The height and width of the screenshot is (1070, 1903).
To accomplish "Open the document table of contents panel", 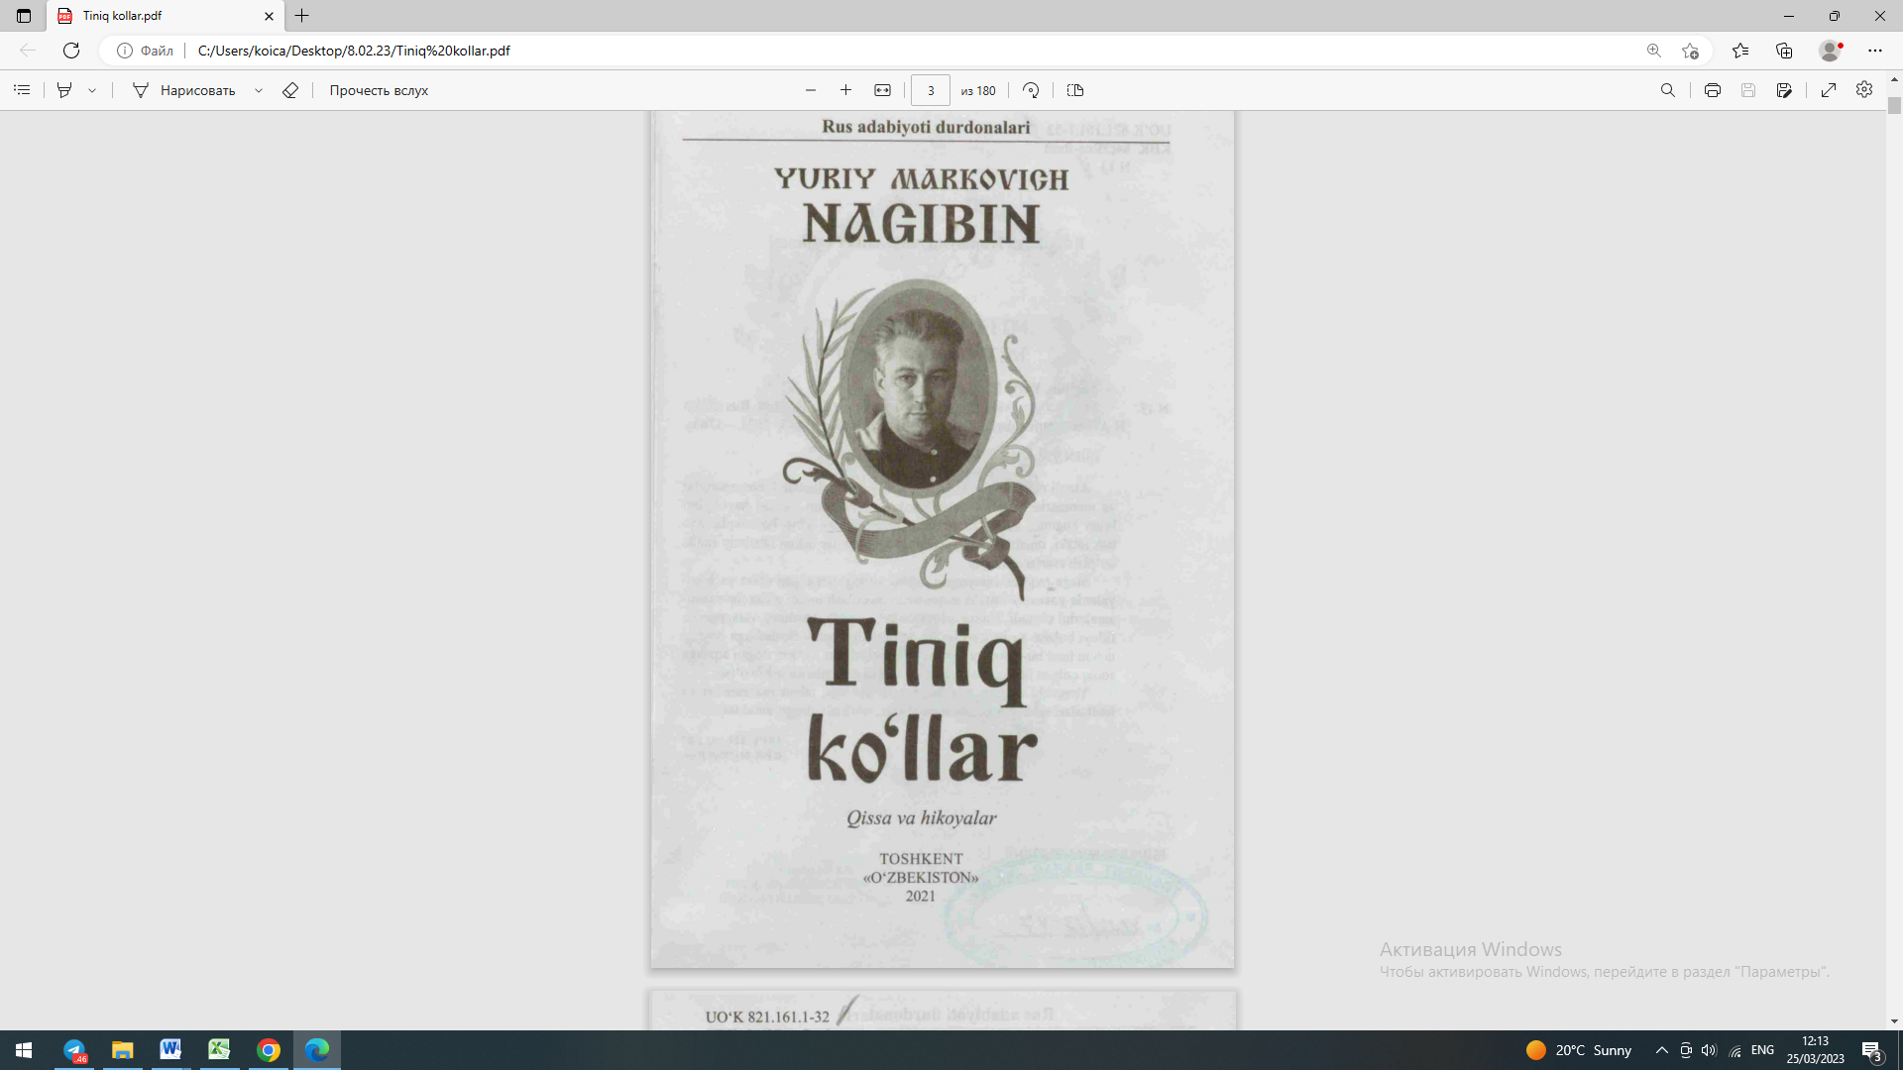I will 22,90.
